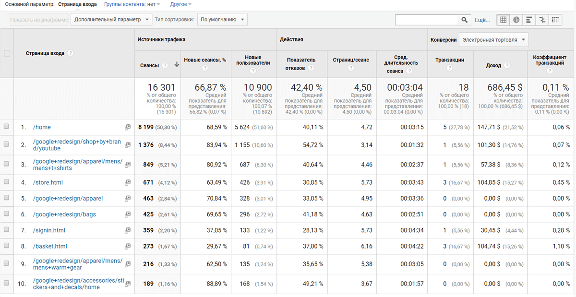Expand the По умолчанию sort type dropdown
The height and width of the screenshot is (297, 576).
(x=222, y=20)
